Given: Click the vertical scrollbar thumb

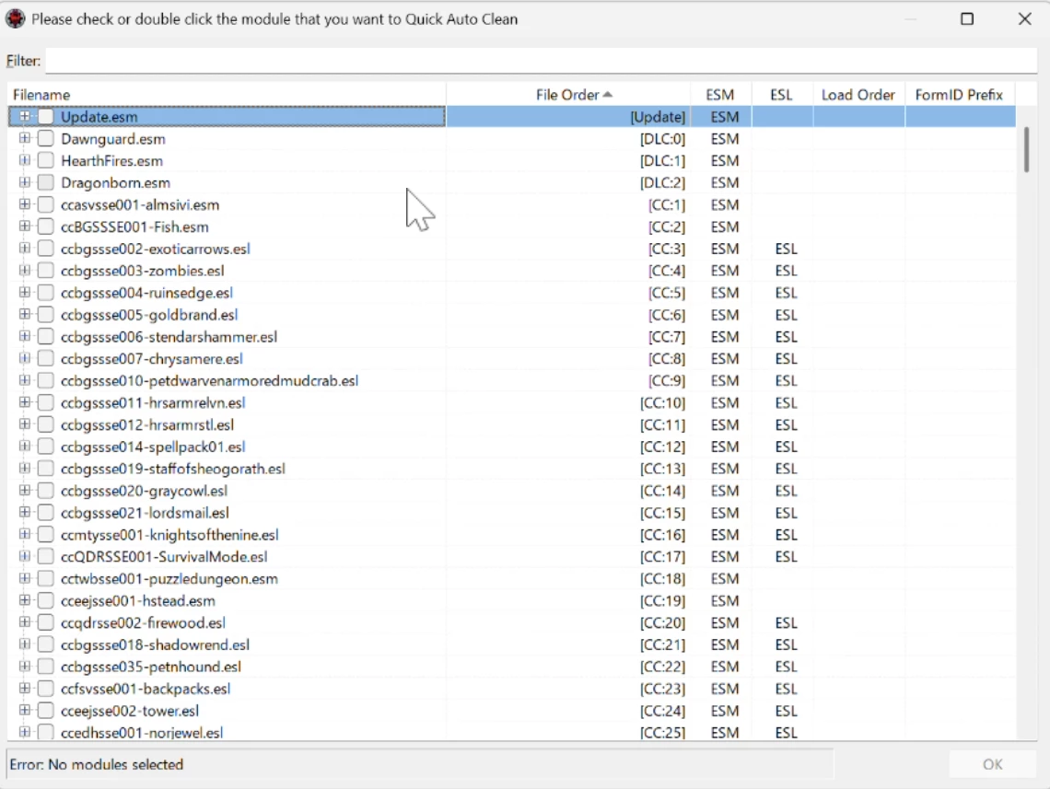Looking at the screenshot, I should [x=1026, y=150].
